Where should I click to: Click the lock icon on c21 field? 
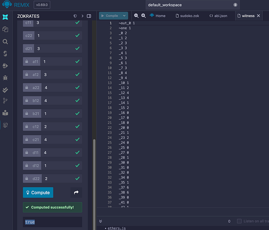[x=27, y=140]
